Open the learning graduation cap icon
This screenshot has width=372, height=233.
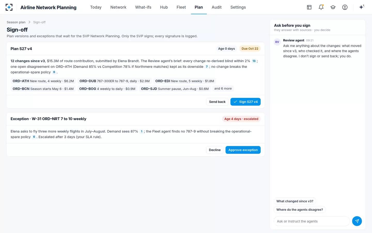click(x=333, y=7)
